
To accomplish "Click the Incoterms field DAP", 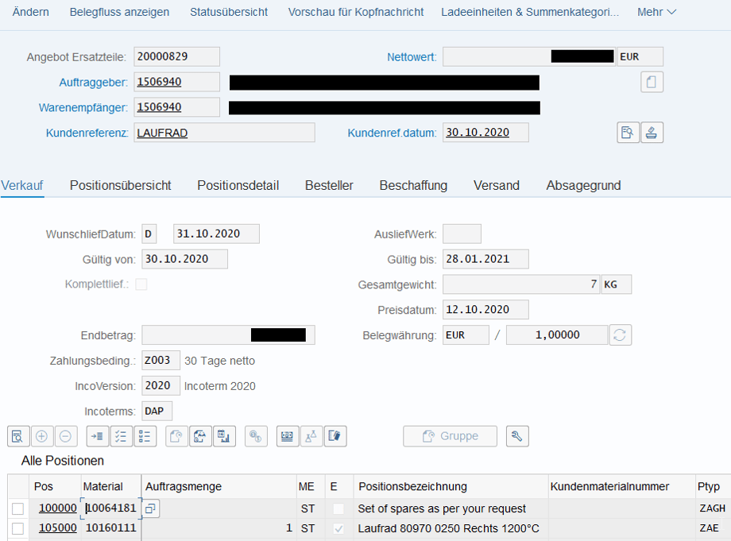I will point(157,411).
